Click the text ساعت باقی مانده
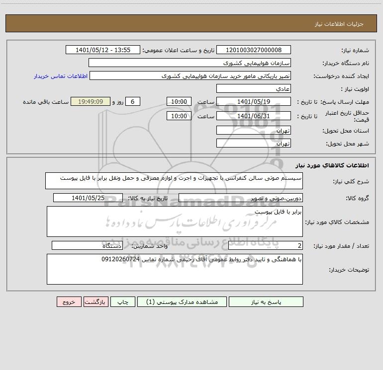The width and height of the screenshot is (383, 370). (x=46, y=102)
